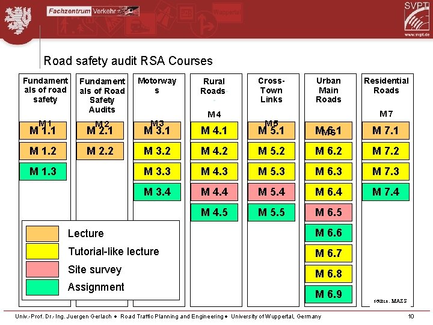The height and width of the screenshot is (325, 433).
Task: Click the pink M 5.4 box
Action: pyautogui.click(x=271, y=192)
